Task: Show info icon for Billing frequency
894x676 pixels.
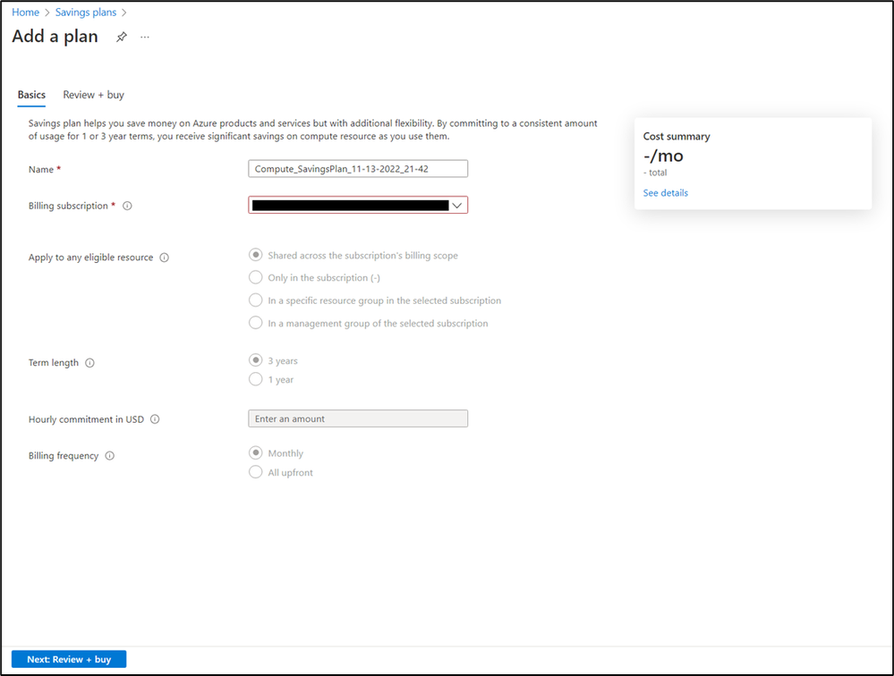Action: [x=109, y=456]
